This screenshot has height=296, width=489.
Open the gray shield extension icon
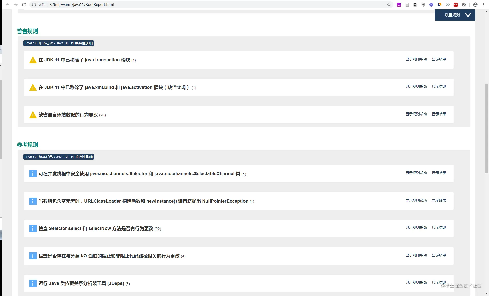(423, 5)
